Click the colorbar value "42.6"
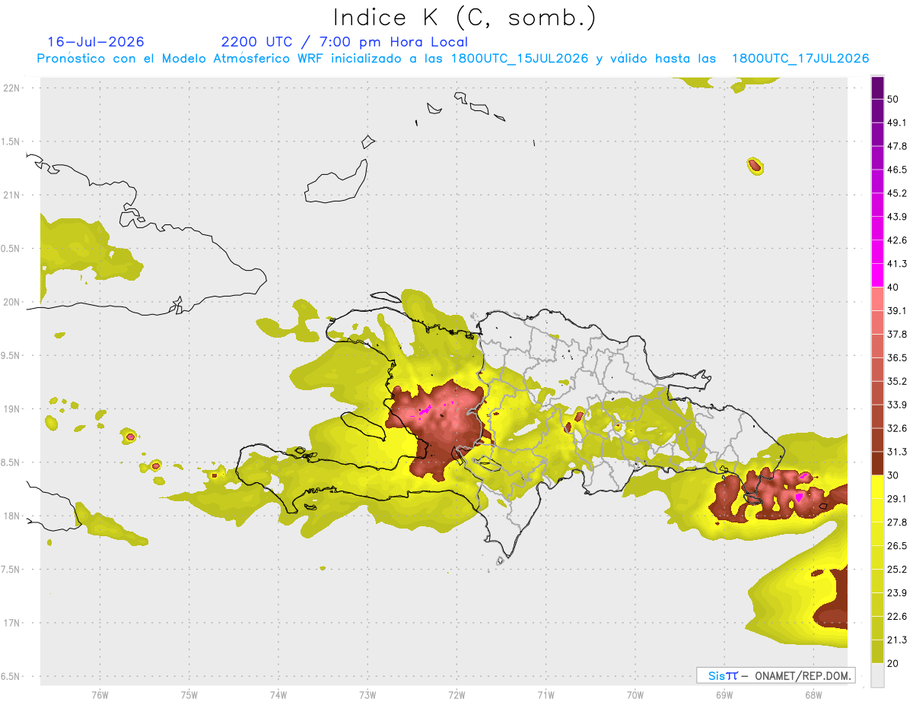This screenshot has height=705, width=913. pos(897,240)
